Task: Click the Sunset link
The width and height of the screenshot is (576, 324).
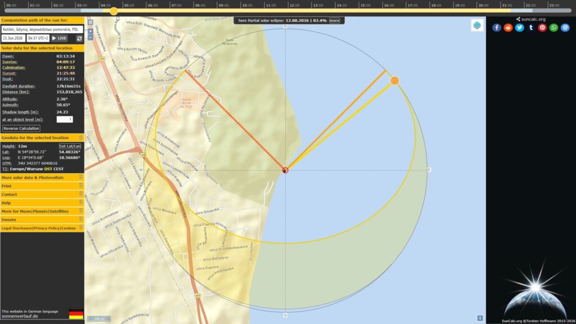Action: pos(9,74)
